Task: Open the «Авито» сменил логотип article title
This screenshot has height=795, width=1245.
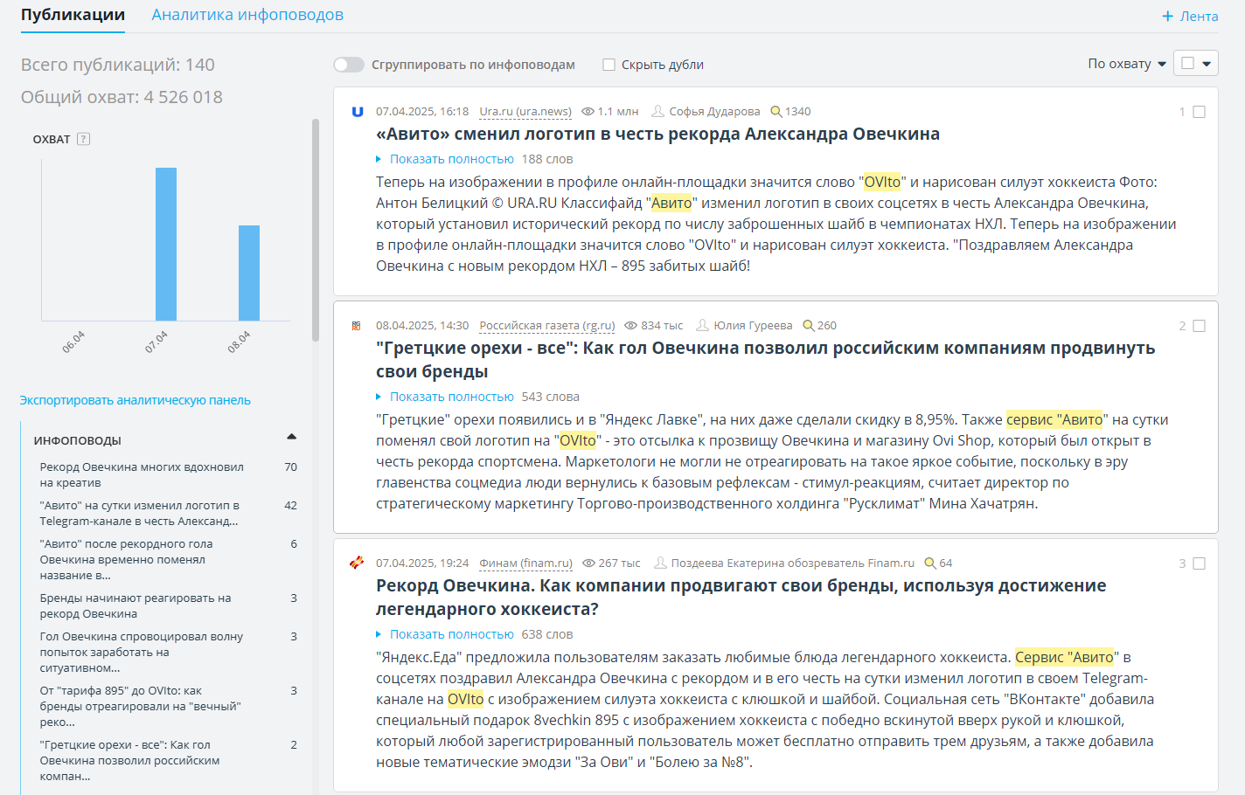Action: click(657, 134)
